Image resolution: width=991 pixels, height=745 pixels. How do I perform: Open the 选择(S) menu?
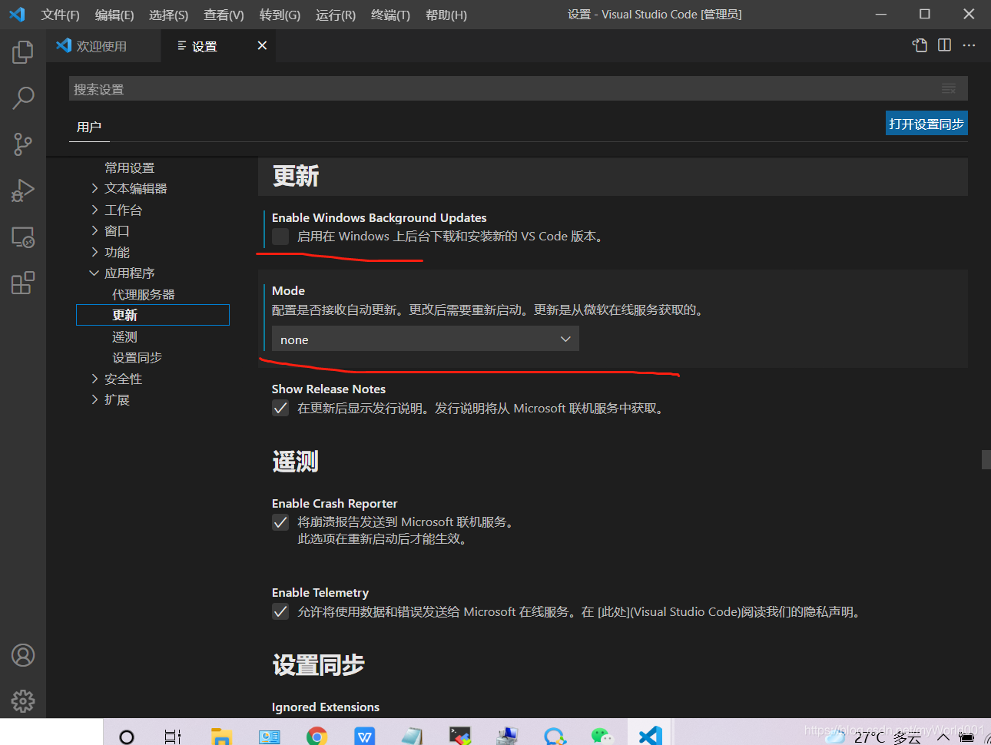click(168, 15)
